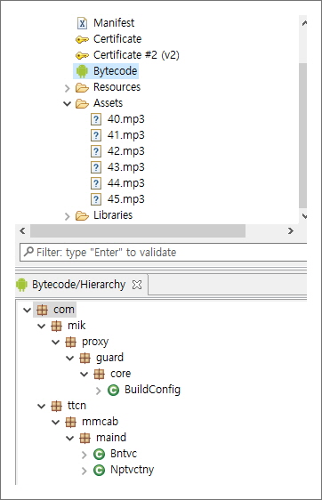This screenshot has height=500, width=322.
Task: Click the package icon next to maind
Action: coord(85,438)
